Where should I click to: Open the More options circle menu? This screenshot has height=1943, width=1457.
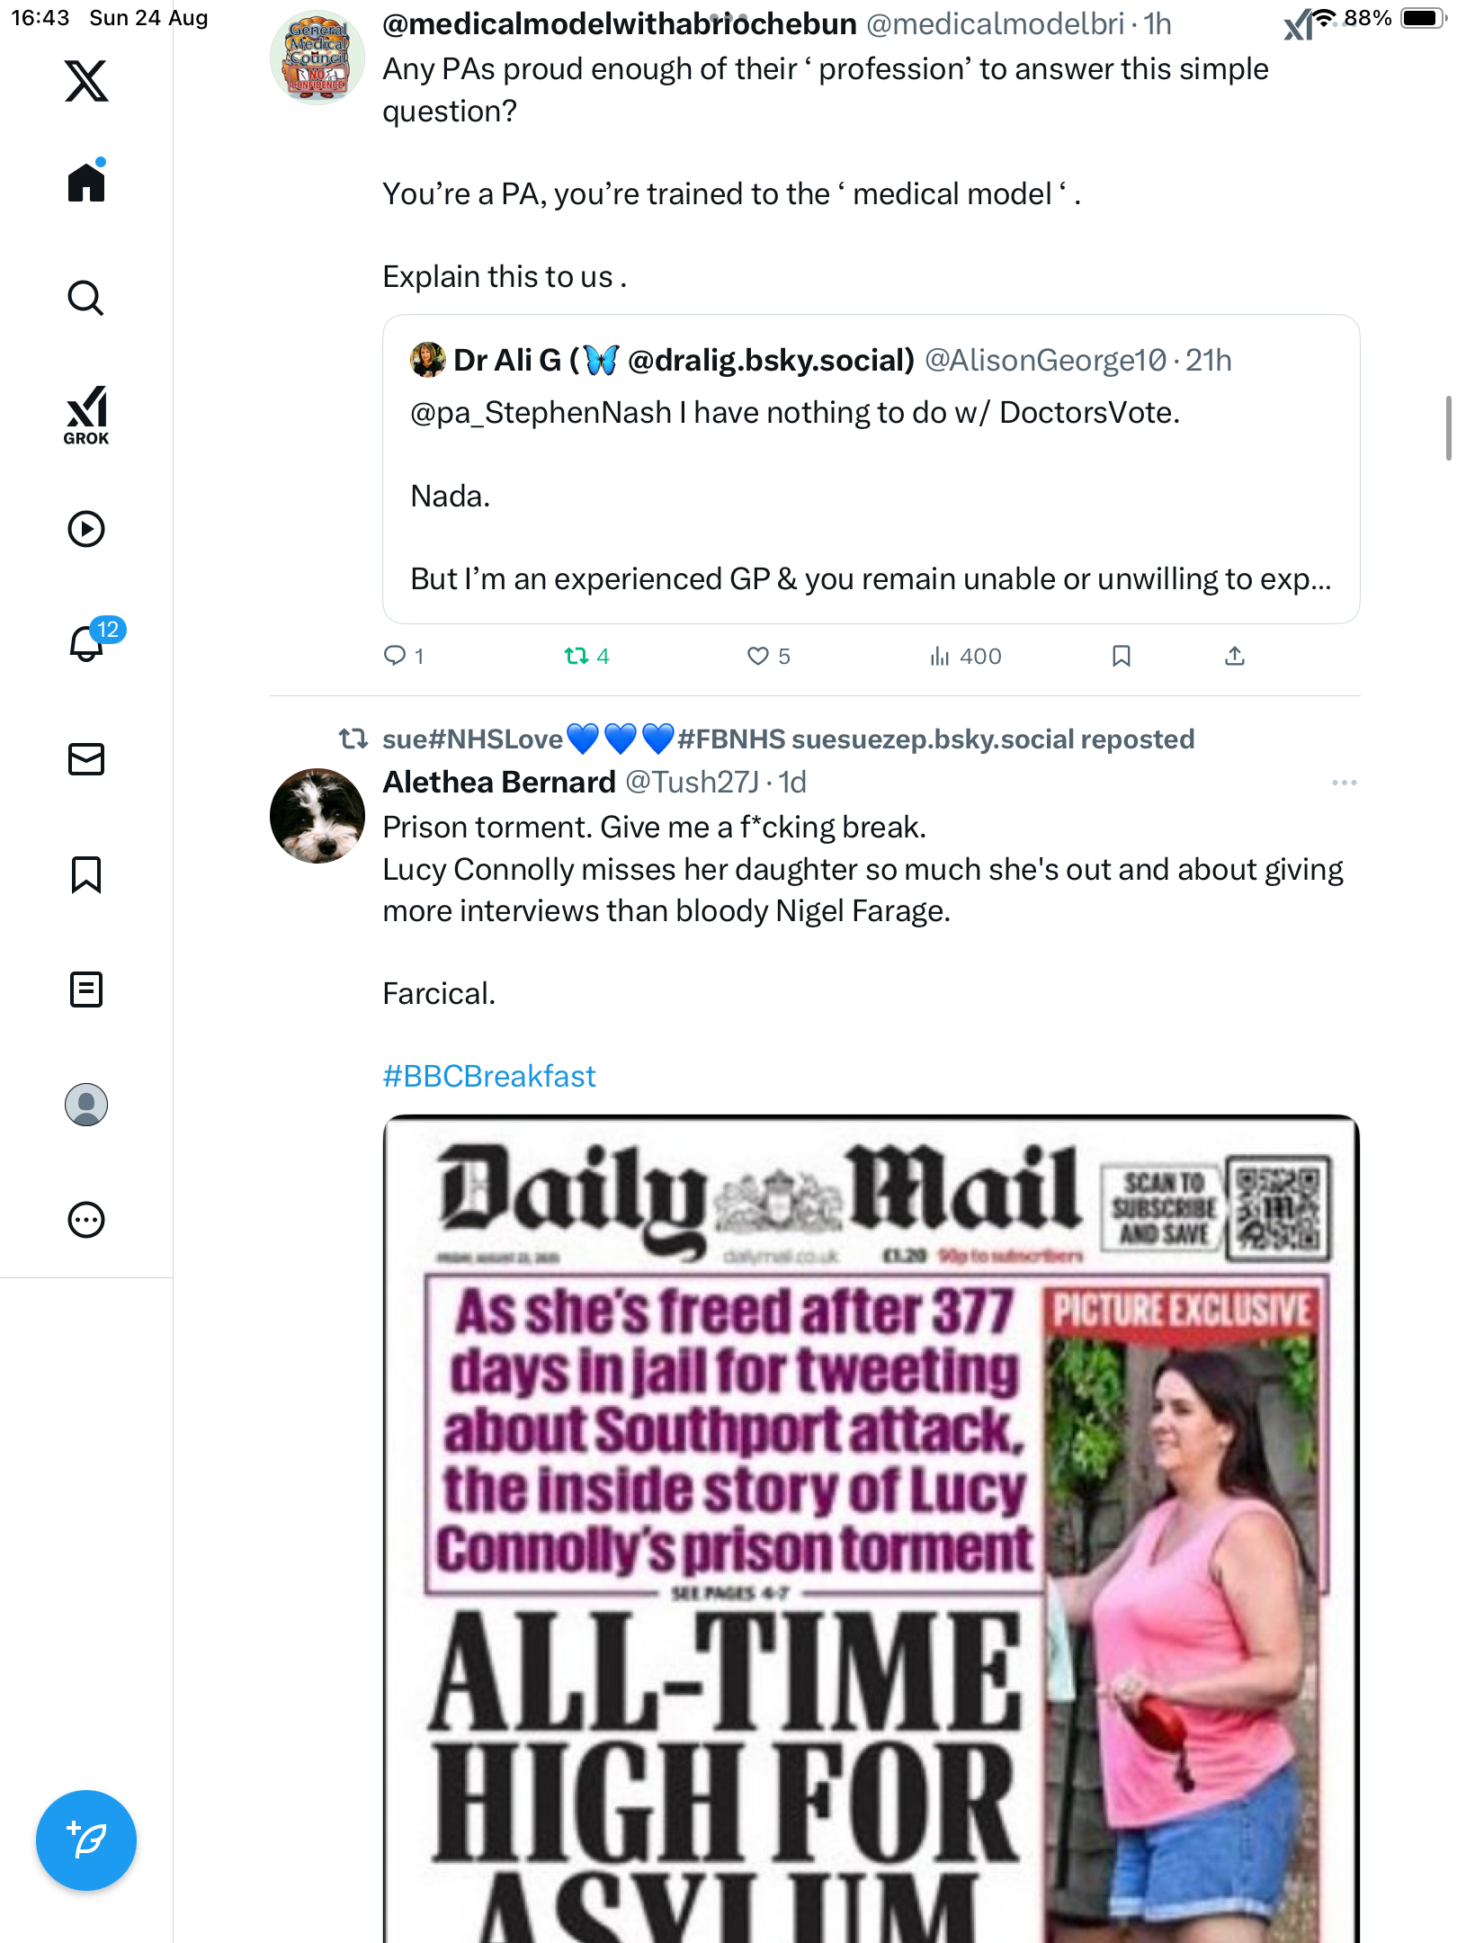coord(86,1220)
